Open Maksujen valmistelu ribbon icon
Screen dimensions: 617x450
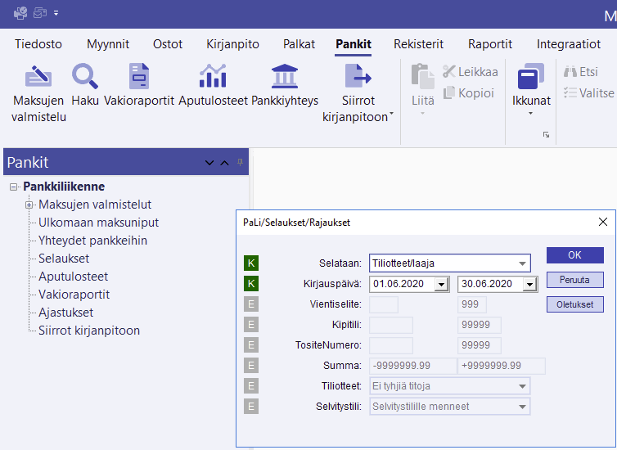pos(38,77)
